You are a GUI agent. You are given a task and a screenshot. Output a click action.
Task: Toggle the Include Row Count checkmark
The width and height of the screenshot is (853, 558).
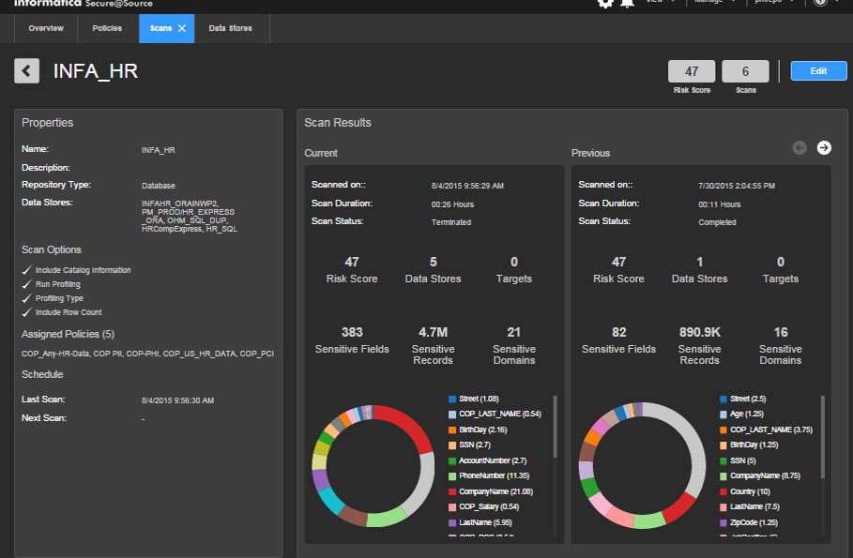[x=27, y=312]
